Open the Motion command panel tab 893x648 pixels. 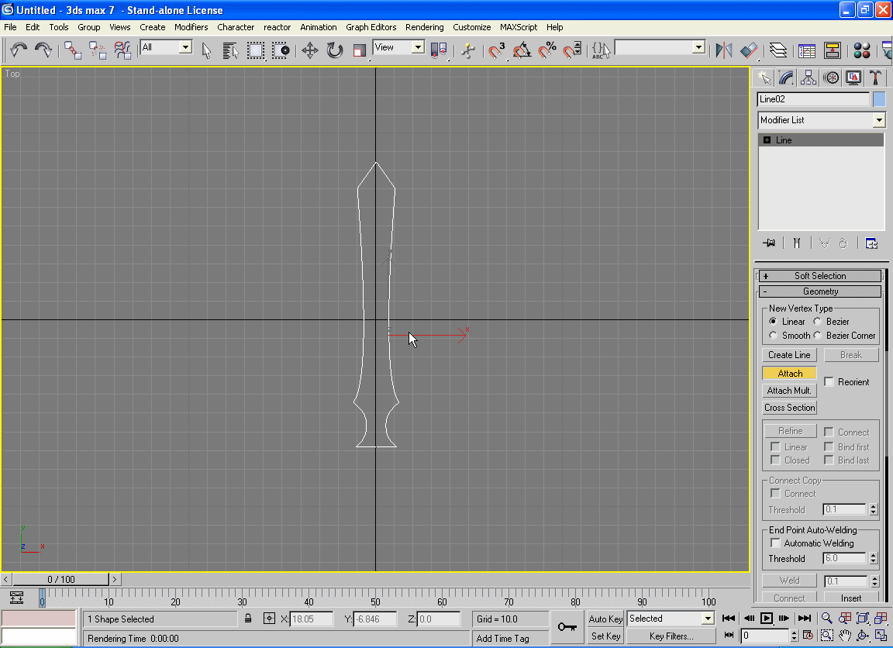(x=831, y=78)
